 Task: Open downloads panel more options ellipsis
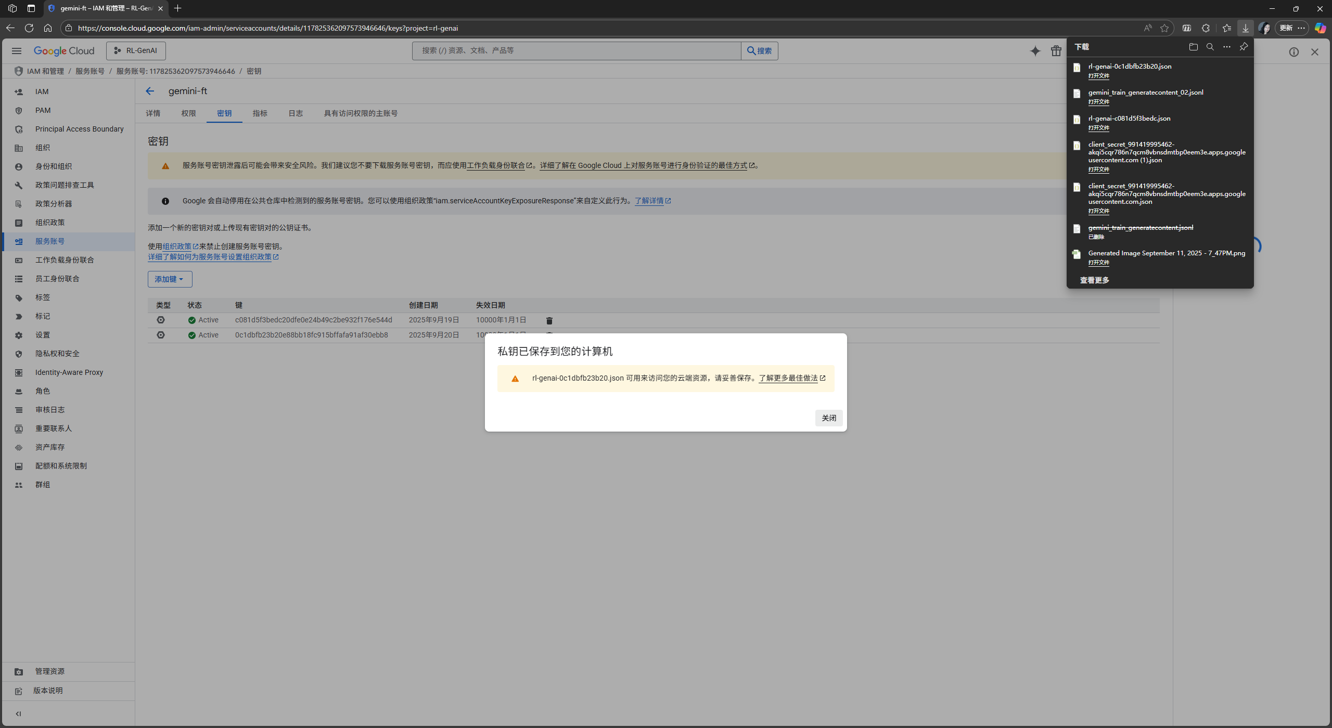[1226, 47]
